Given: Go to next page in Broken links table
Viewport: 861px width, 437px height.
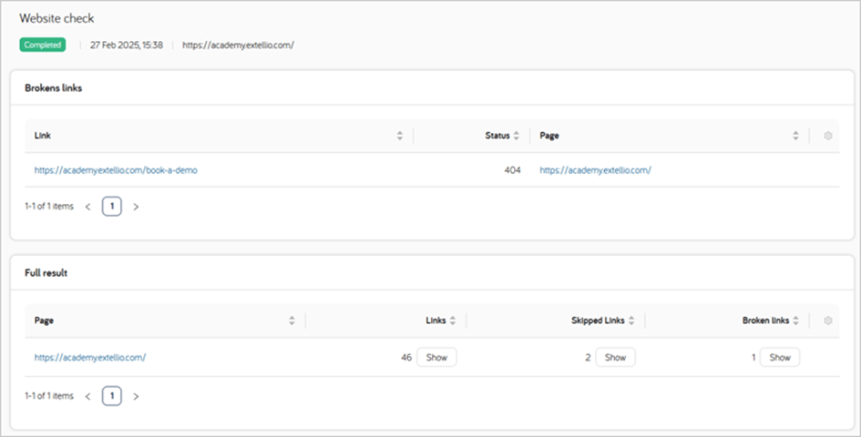Looking at the screenshot, I should pyautogui.click(x=136, y=207).
